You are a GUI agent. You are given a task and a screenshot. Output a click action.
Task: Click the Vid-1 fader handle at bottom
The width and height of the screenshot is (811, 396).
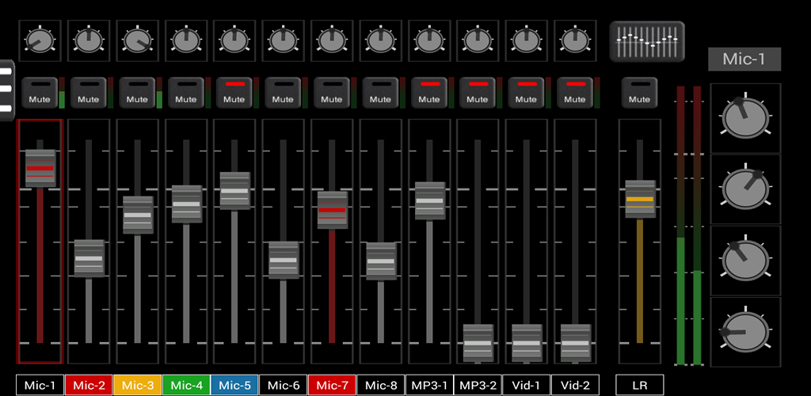[x=527, y=343]
